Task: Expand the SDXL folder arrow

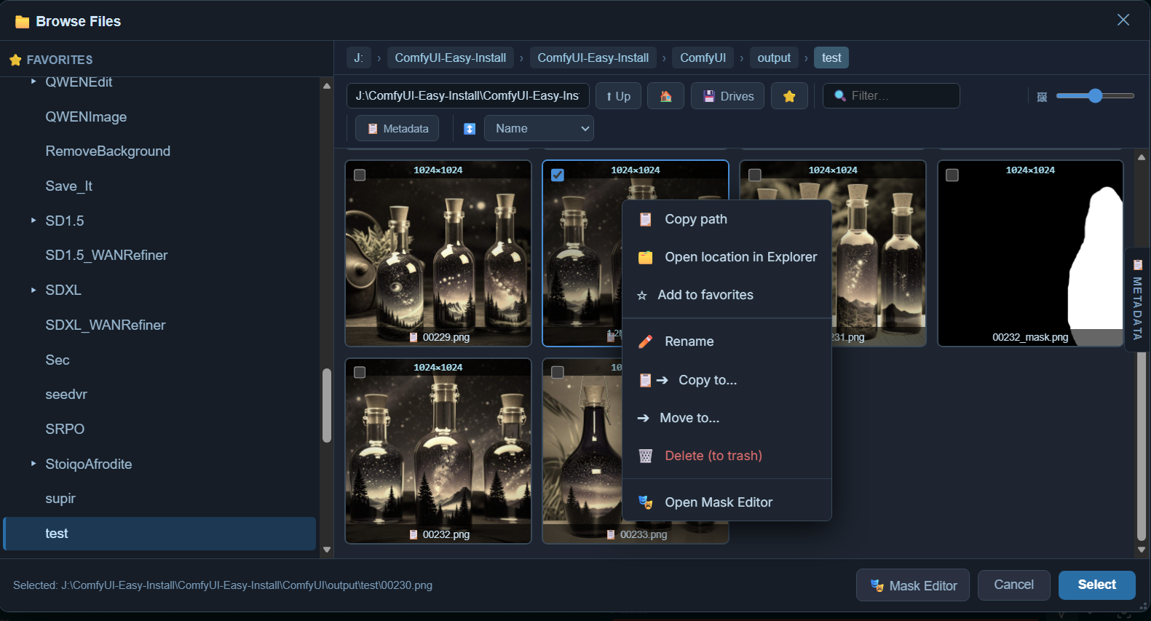Action: (33, 290)
